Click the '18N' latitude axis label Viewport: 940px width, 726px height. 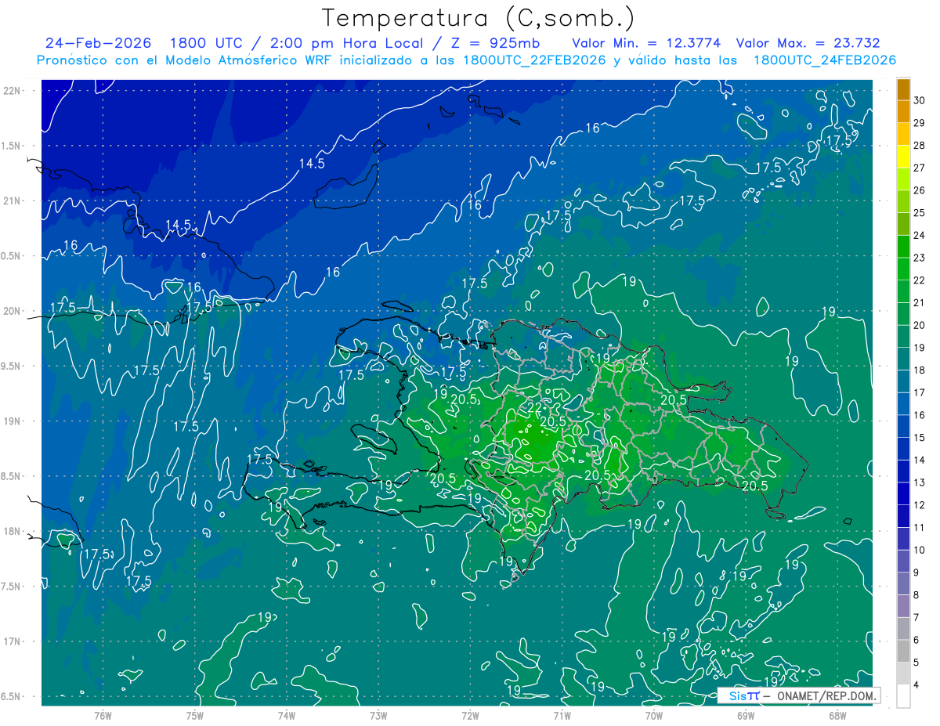12,532
